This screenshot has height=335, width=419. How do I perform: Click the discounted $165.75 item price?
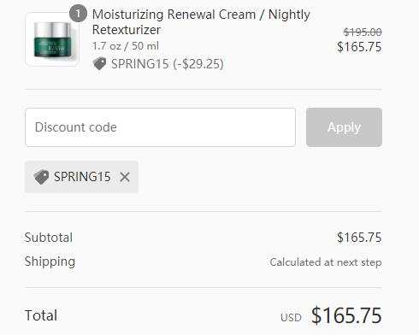359,47
